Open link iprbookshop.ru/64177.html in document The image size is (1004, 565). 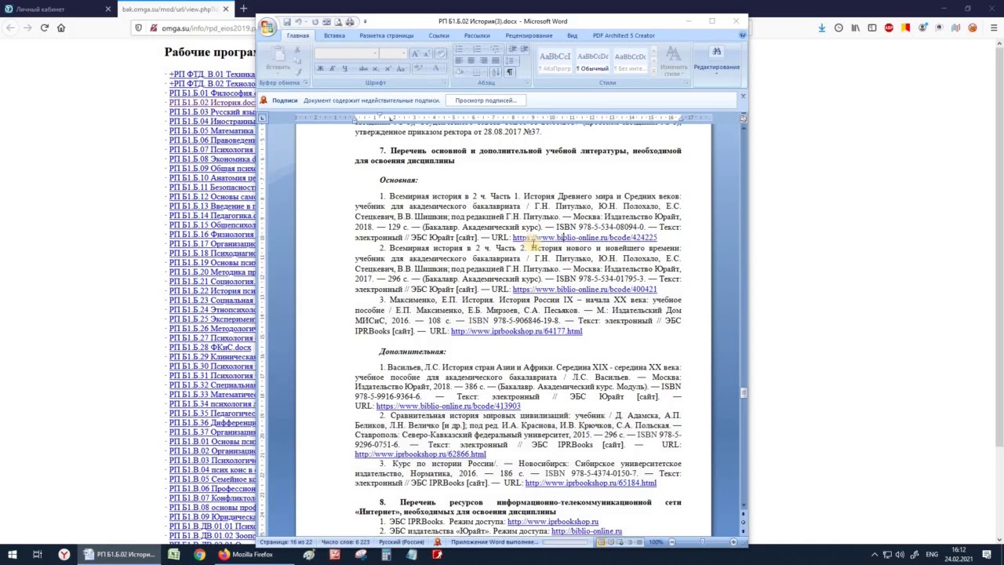tap(516, 331)
